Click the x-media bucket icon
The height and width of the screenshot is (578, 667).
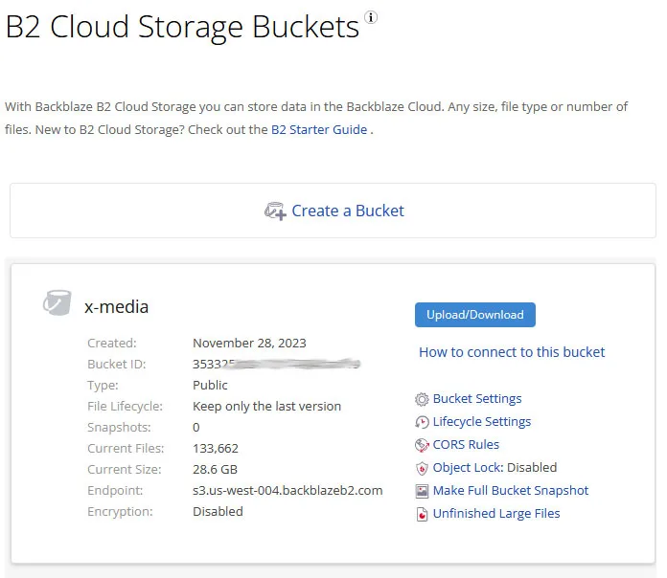click(57, 302)
